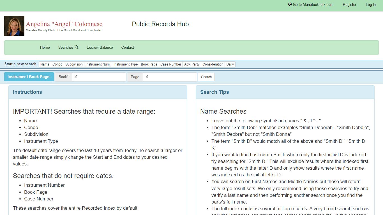This screenshot has width=383, height=215.
Task: Click the Manatee County Clerk subtitle text
Action: coord(64,30)
